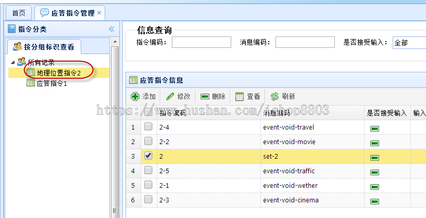Tick the checkbox for row 2-3
This screenshot has height=218, width=426.
(148, 199)
